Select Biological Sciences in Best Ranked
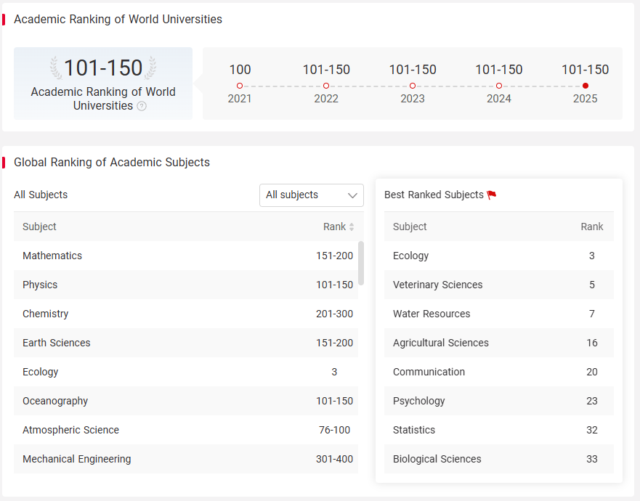This screenshot has height=501, width=640. tap(499, 459)
